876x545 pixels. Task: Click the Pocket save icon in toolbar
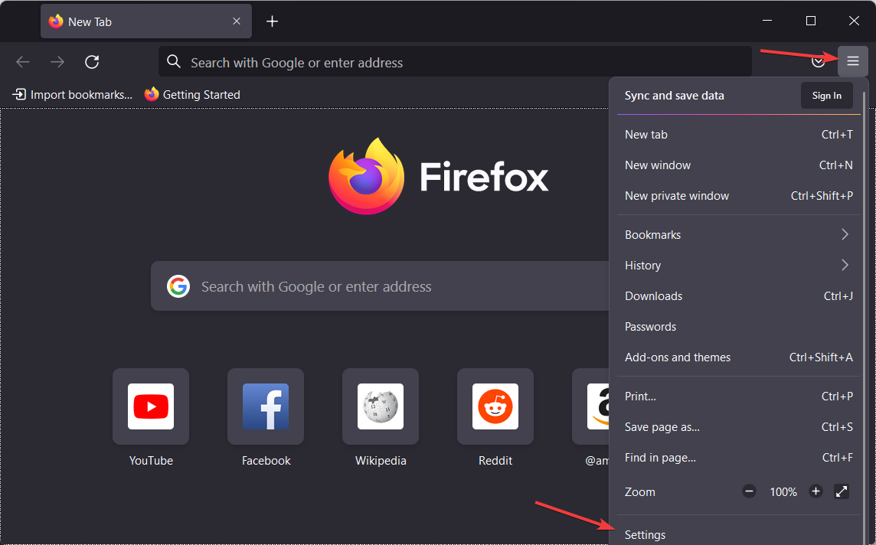point(819,61)
